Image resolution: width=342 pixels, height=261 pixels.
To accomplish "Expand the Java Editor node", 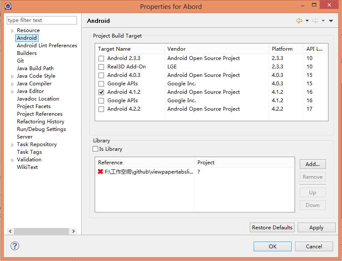I will pyautogui.click(x=12, y=92).
